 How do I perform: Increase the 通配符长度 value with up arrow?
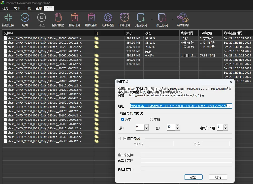[225, 126]
